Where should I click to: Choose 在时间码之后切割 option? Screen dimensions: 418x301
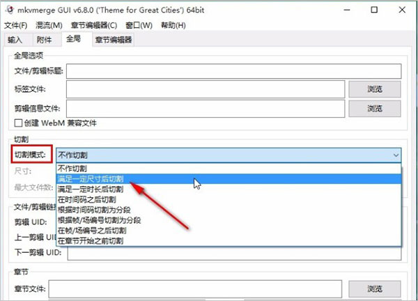(x=229, y=200)
